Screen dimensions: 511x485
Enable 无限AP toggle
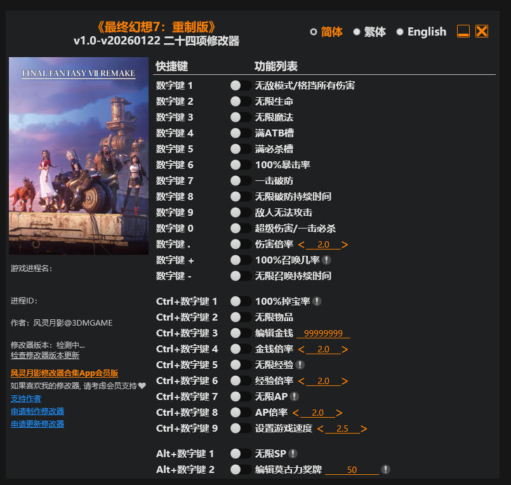point(241,397)
